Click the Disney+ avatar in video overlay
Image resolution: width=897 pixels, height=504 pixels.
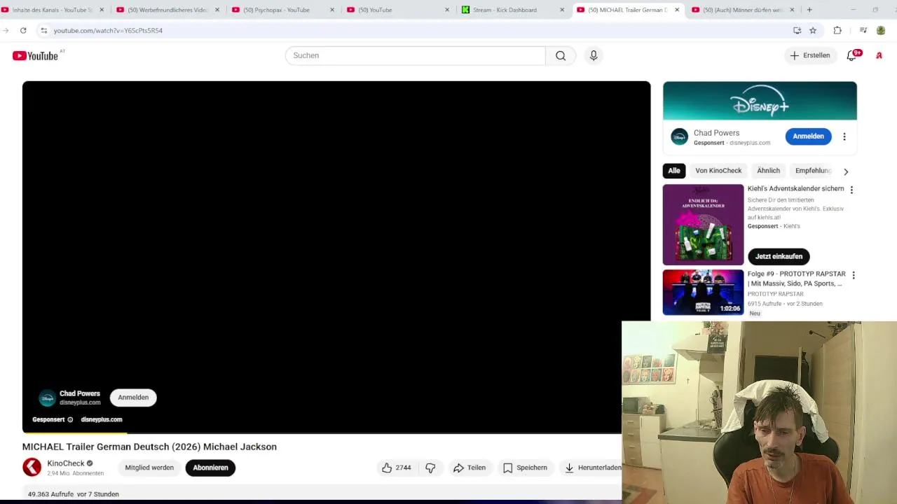[x=47, y=398]
